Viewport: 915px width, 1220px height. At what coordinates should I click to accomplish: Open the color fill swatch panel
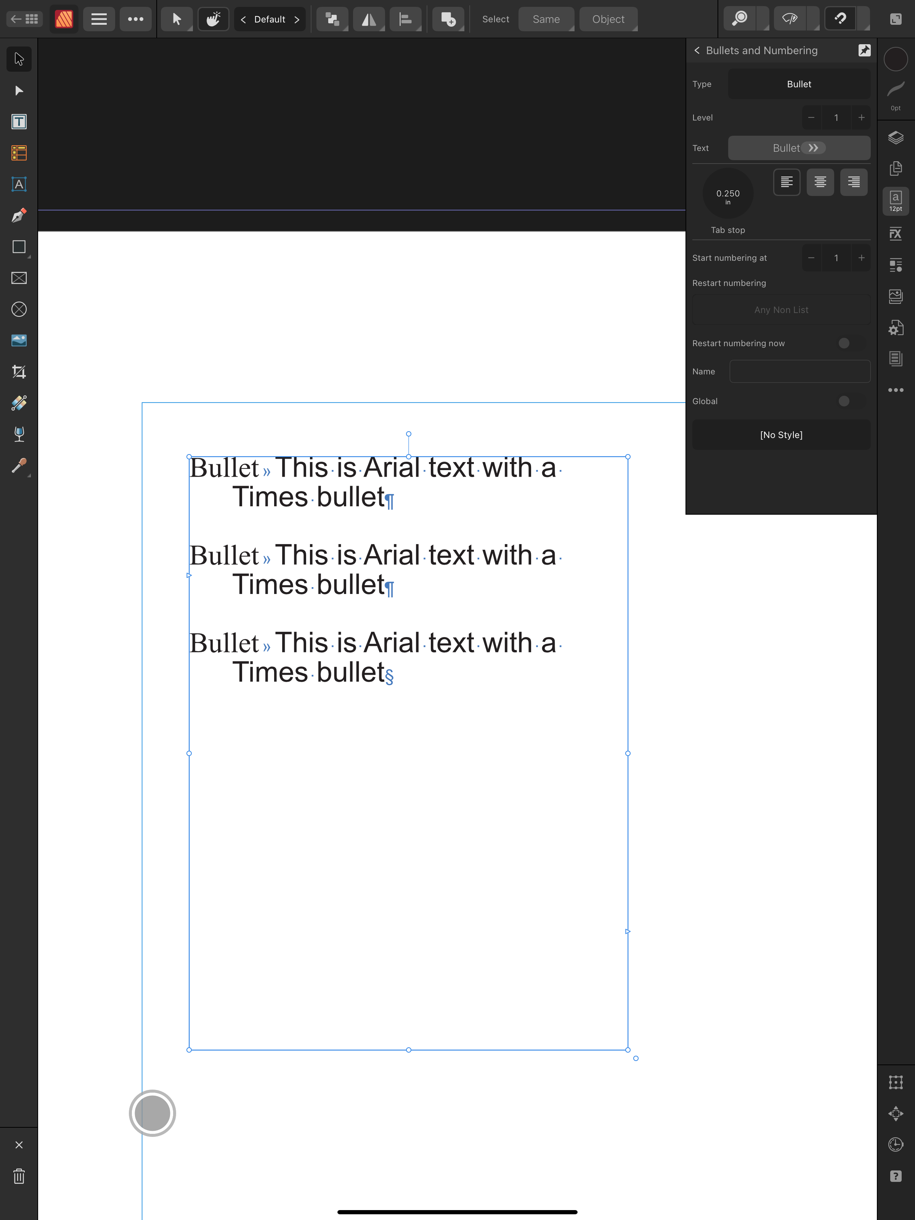(896, 59)
